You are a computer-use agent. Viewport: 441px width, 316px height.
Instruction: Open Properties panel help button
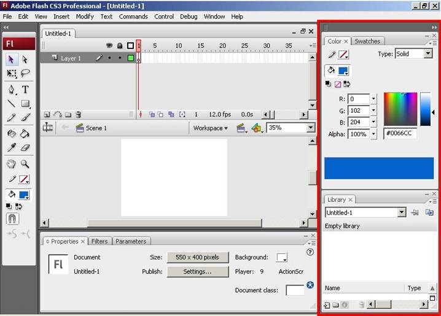(310, 252)
